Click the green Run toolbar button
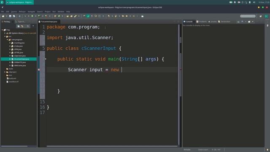The height and width of the screenshot is (152, 270). pyautogui.click(x=32, y=16)
